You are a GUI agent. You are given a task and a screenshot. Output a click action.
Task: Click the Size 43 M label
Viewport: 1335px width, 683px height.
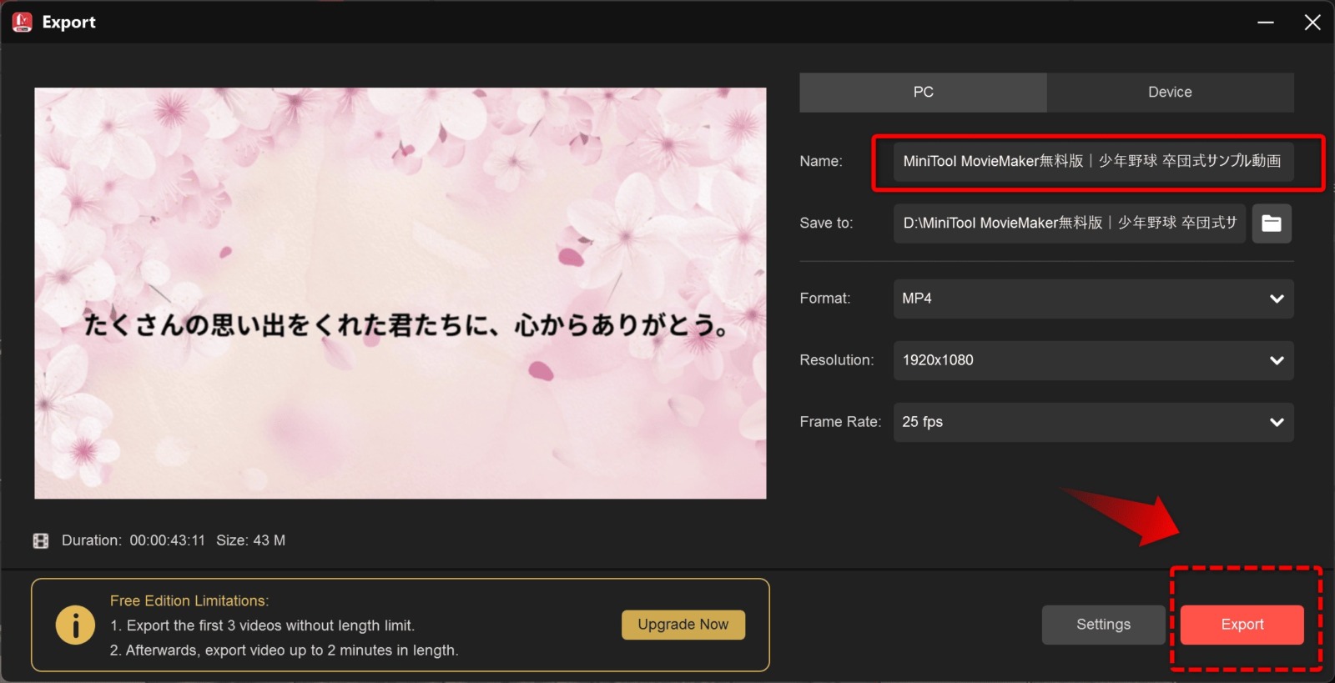pyautogui.click(x=250, y=540)
